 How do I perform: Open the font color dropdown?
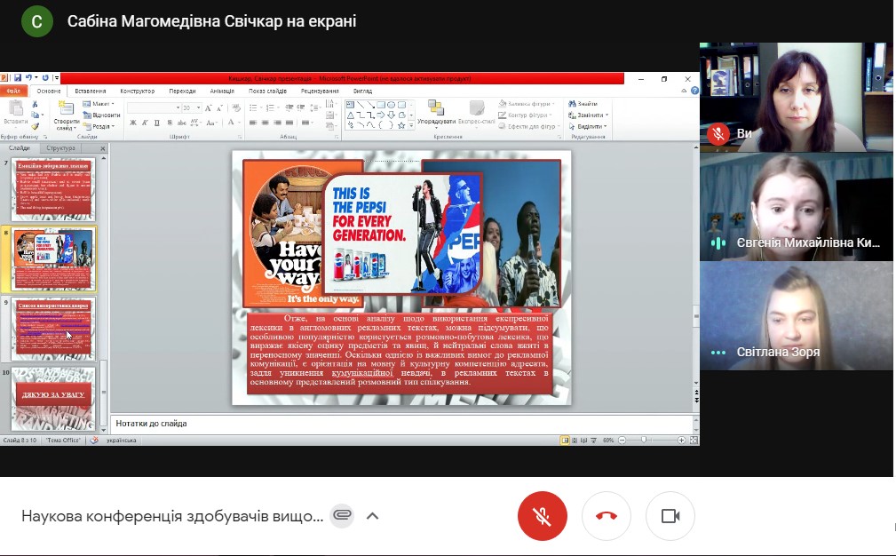(240, 123)
